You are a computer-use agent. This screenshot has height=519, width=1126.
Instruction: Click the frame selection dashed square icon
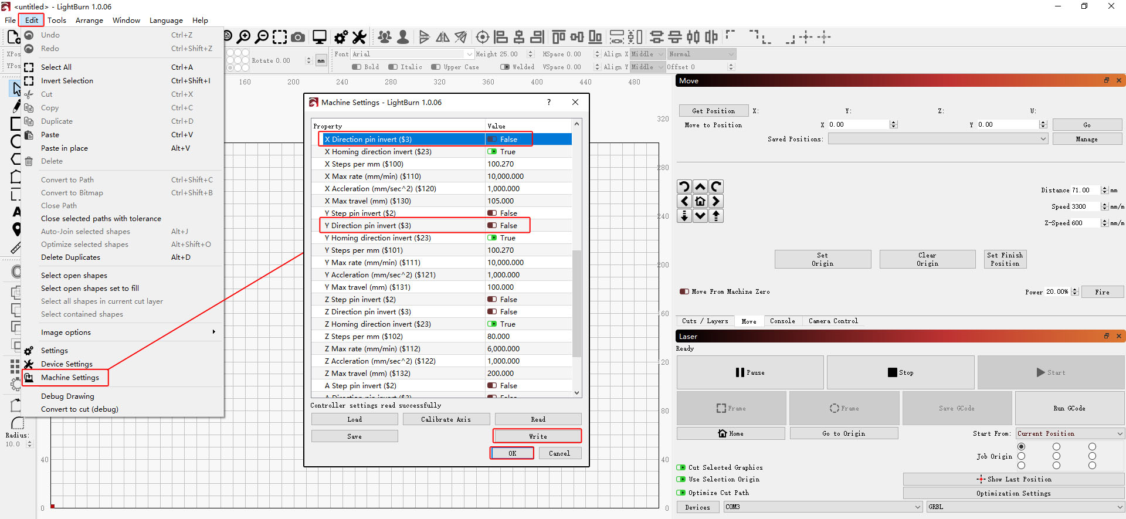coord(280,37)
